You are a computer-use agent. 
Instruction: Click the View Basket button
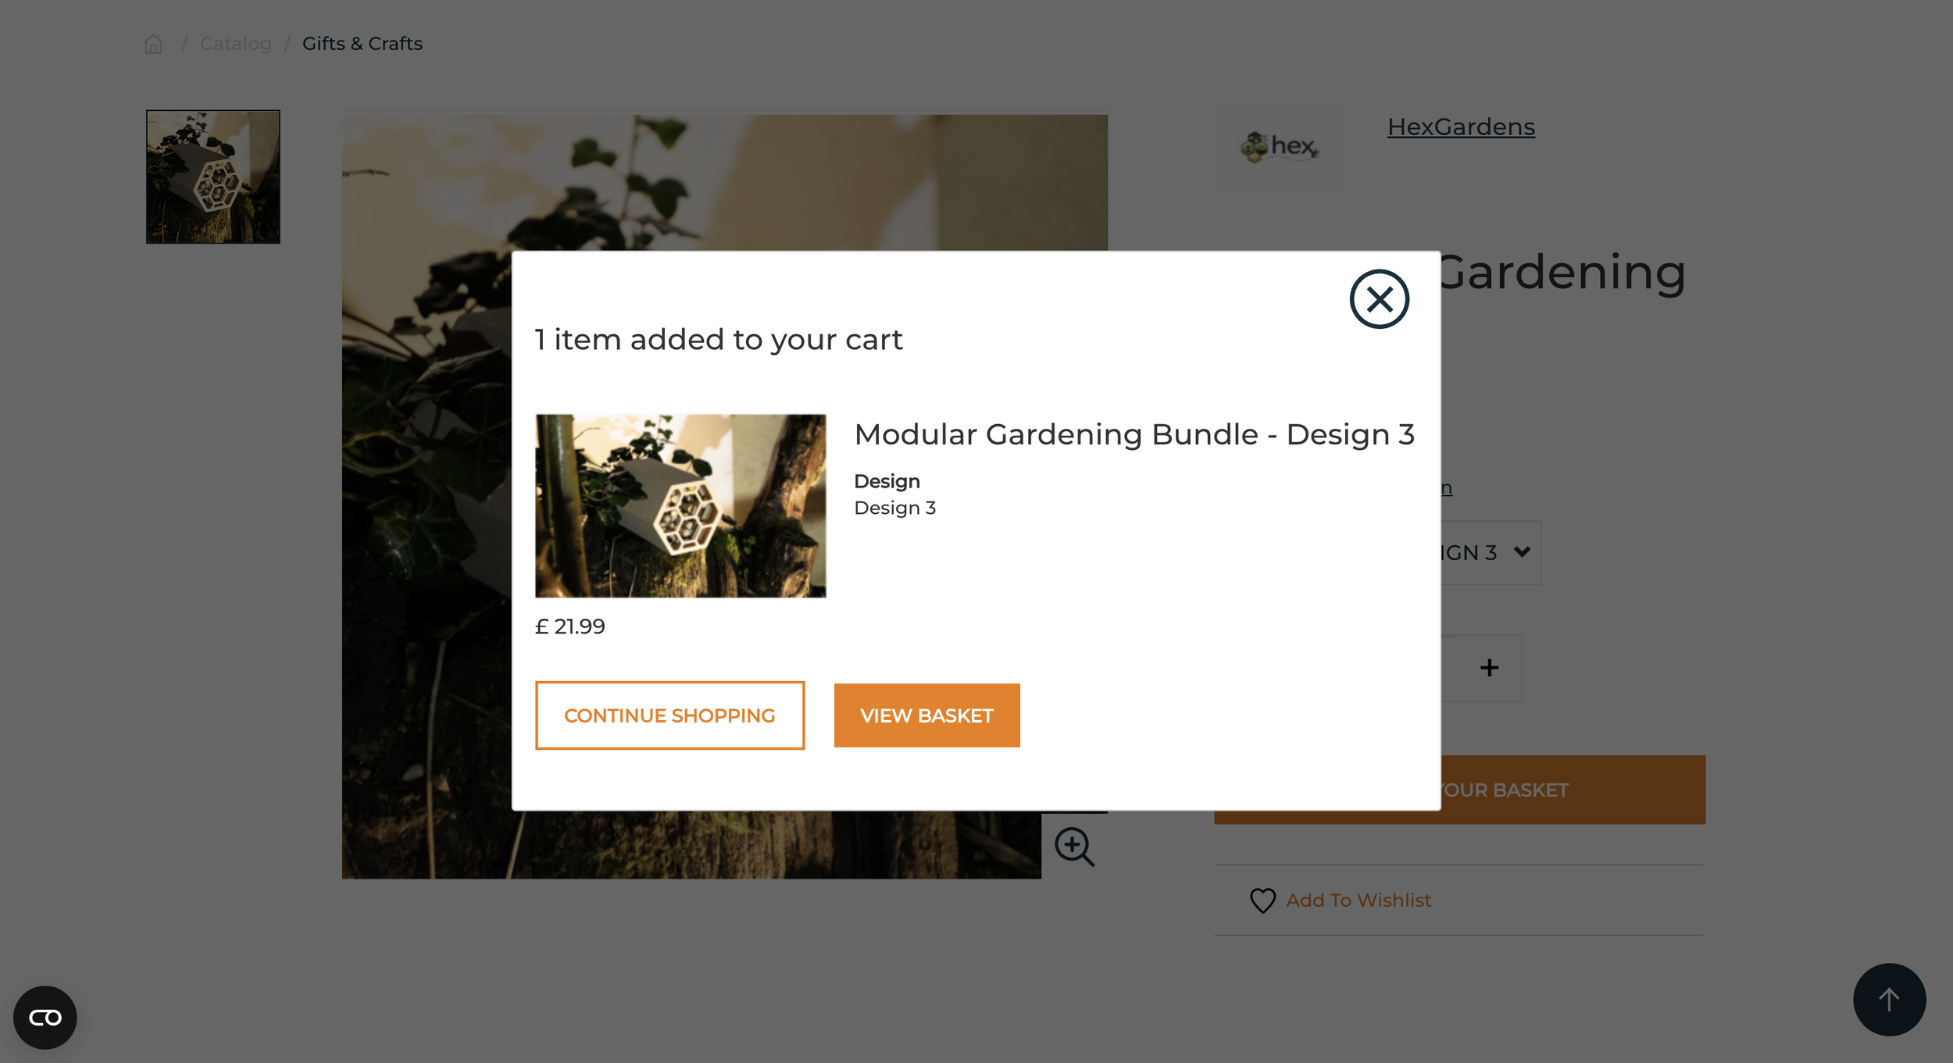pos(927,715)
